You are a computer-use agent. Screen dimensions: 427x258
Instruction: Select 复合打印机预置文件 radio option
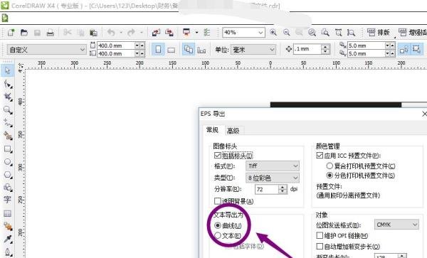330,166
